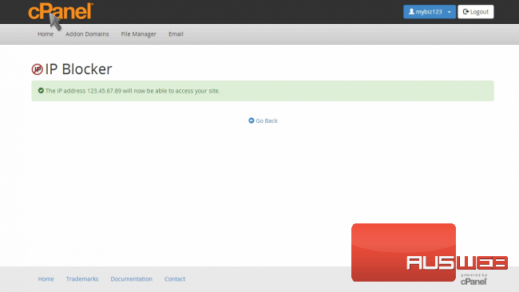Open the Trademarks footer link
The width and height of the screenshot is (519, 292).
pos(82,278)
